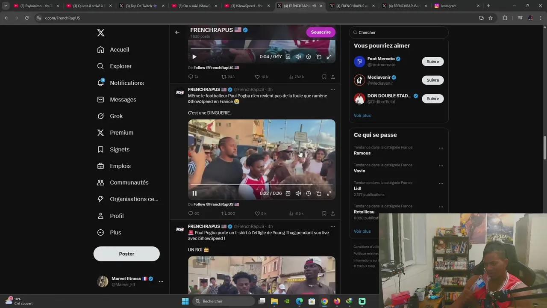Switch to On a suivi IShowSpeed tab
This screenshot has height=308, width=547.
click(194, 6)
